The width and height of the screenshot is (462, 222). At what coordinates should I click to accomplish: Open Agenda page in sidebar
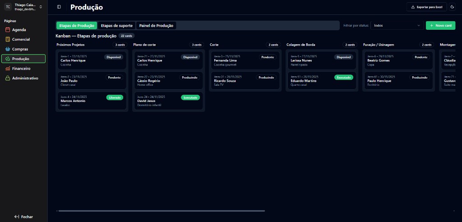[23, 30]
